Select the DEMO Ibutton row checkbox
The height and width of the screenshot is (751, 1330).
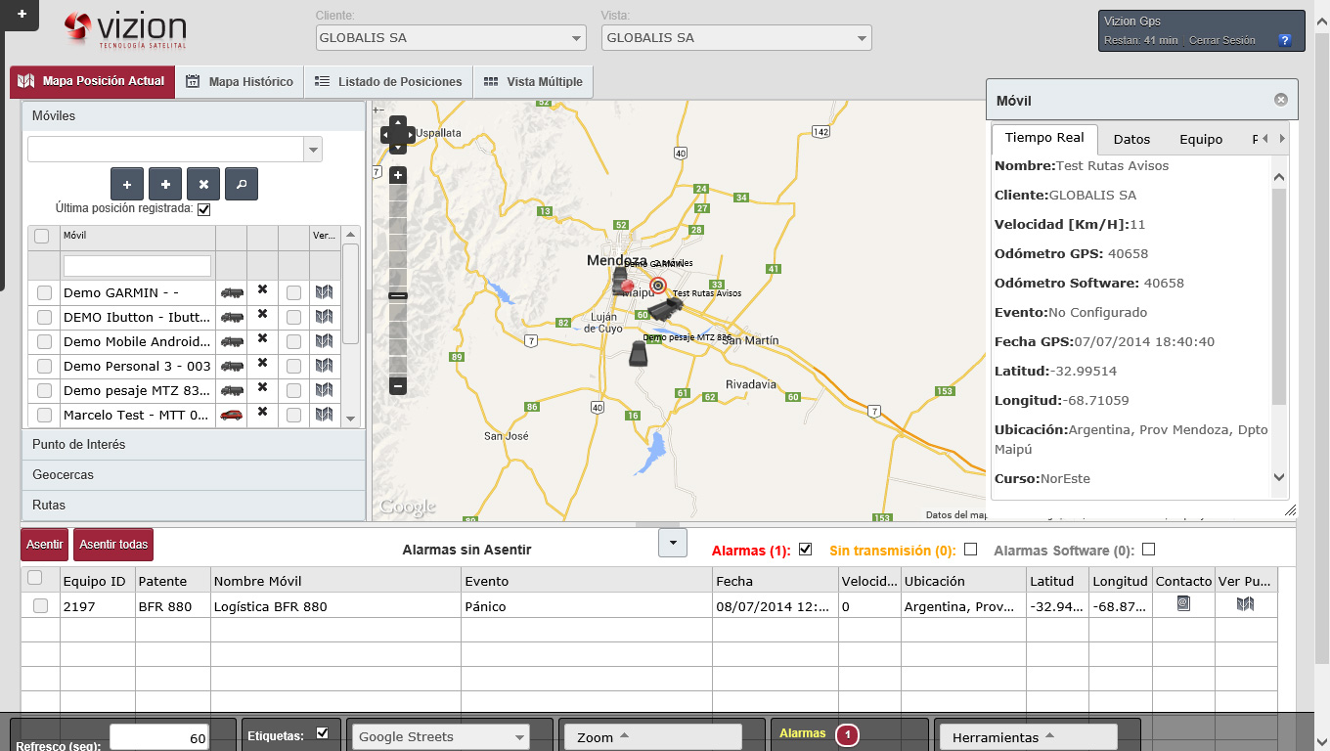44,317
